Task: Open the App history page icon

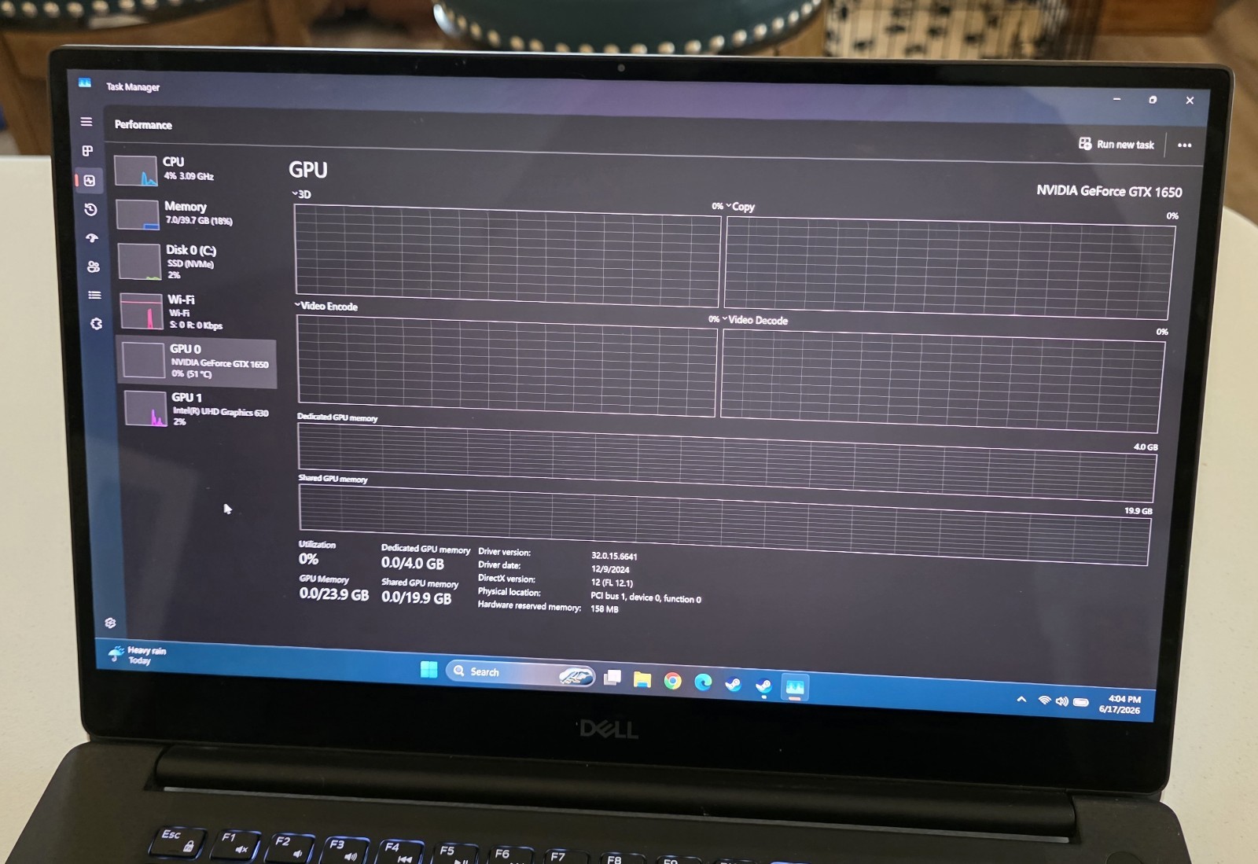Action: click(x=90, y=209)
